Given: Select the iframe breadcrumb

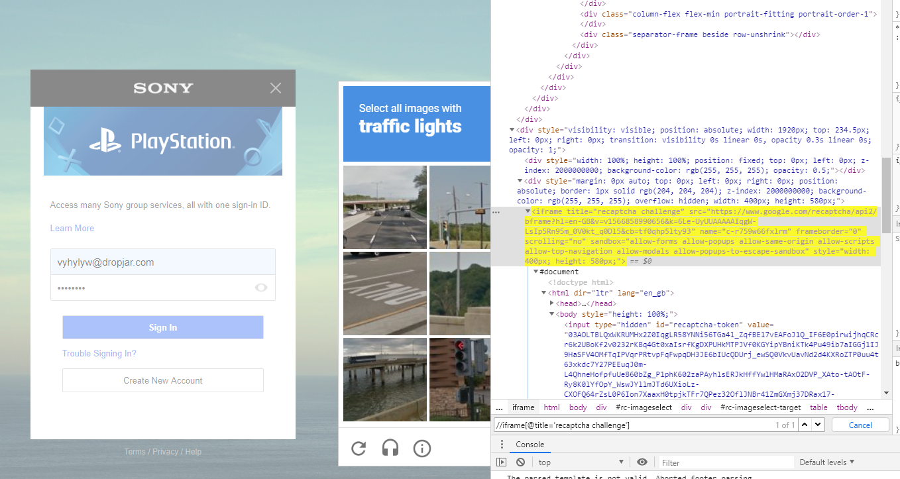Looking at the screenshot, I should pos(523,407).
